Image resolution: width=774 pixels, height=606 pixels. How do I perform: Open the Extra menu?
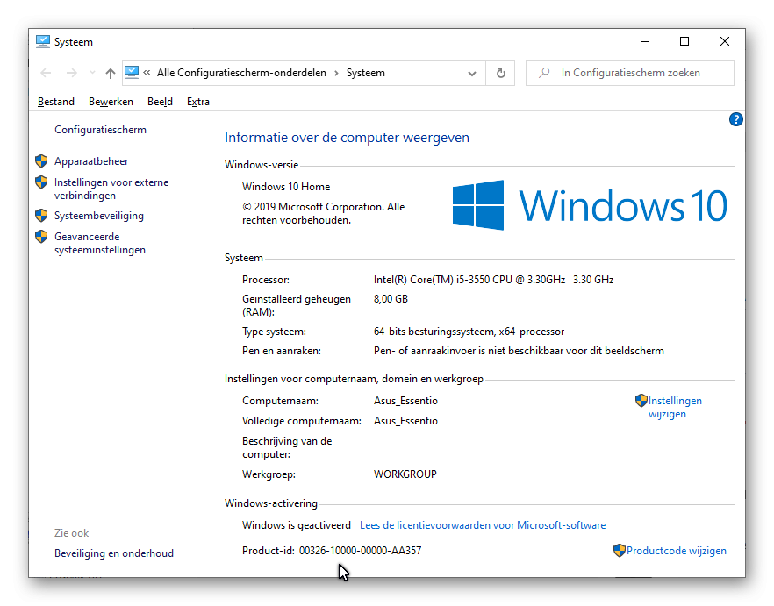pos(198,102)
